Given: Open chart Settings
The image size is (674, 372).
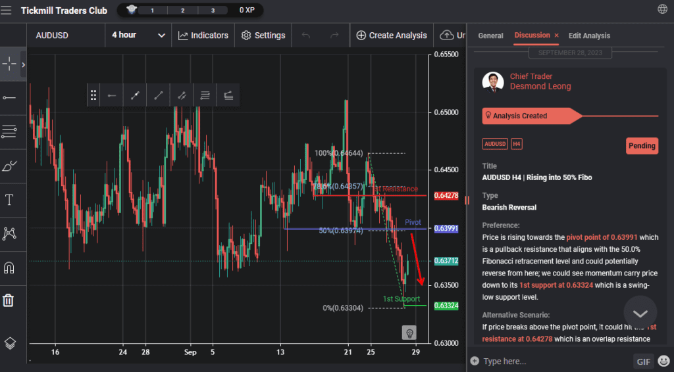Looking at the screenshot, I should click(x=263, y=35).
